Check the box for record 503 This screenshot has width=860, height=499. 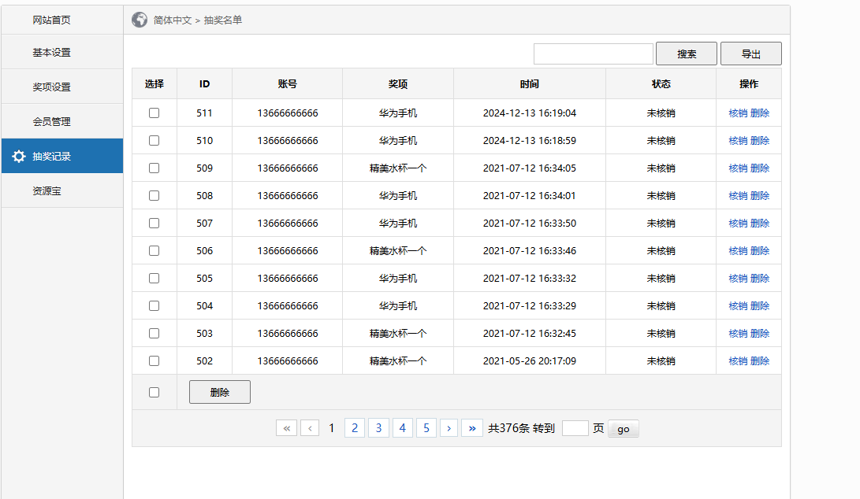click(155, 334)
